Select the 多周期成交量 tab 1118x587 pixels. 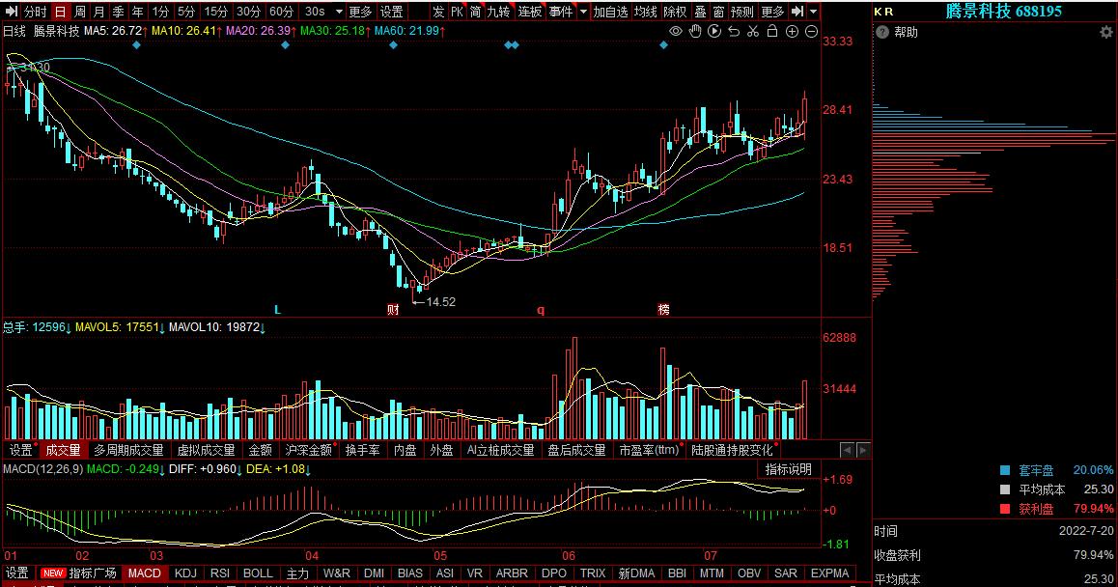pyautogui.click(x=129, y=450)
